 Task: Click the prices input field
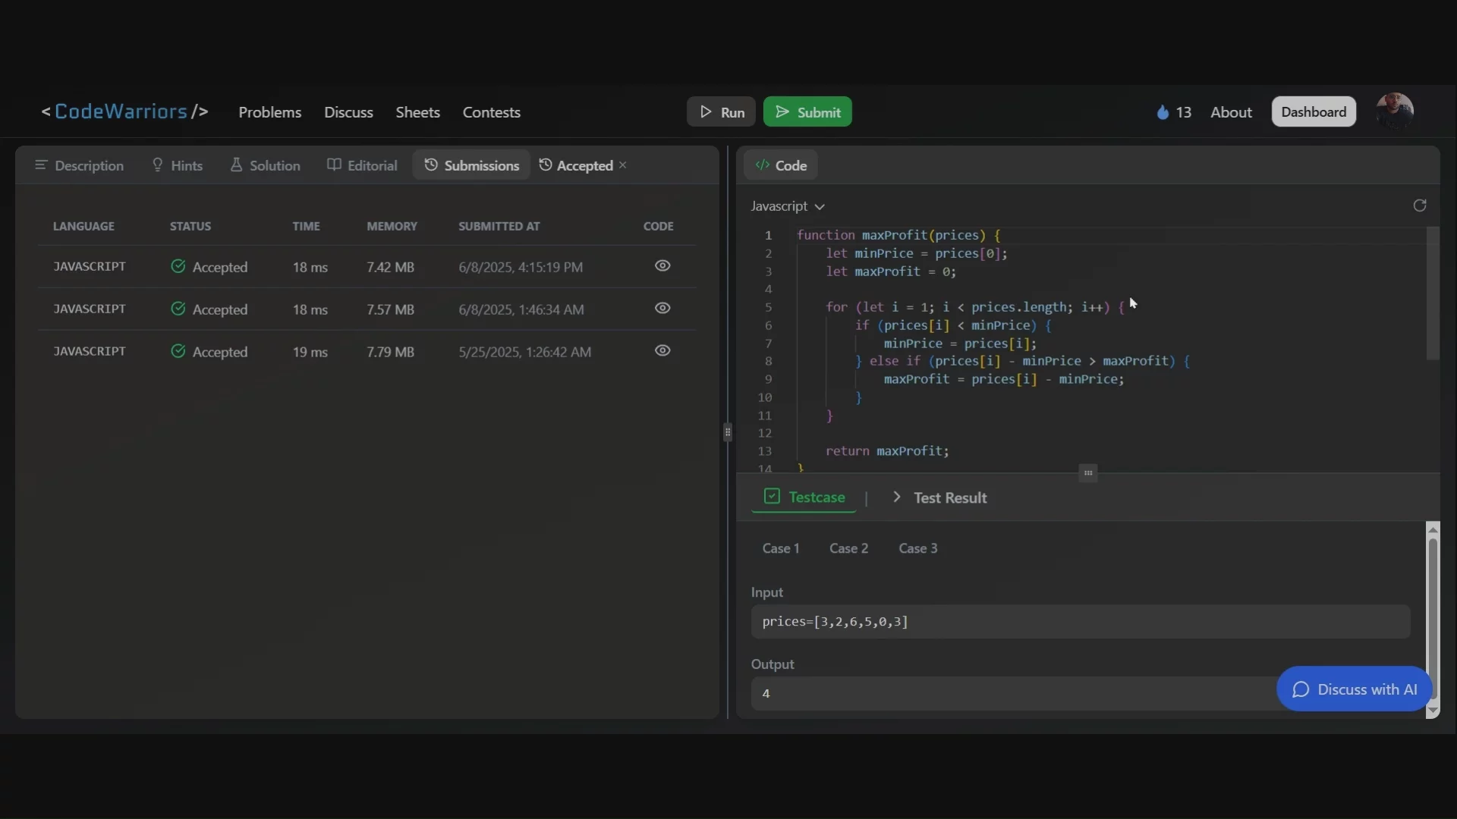(x=1081, y=622)
